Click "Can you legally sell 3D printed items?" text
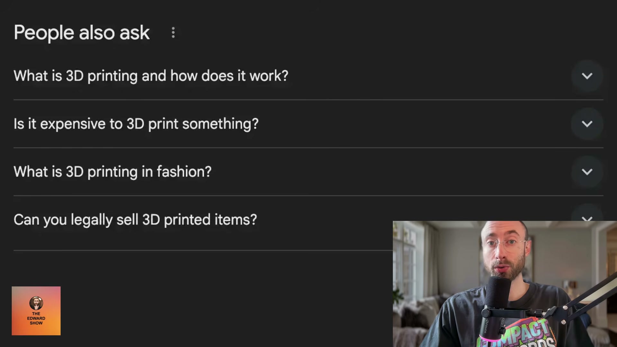 135,220
